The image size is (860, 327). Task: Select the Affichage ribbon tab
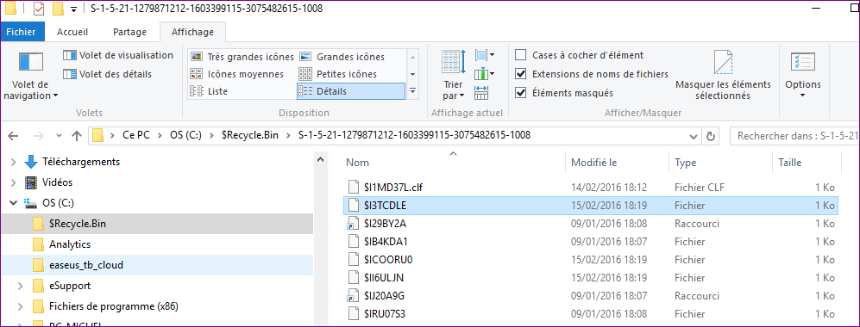click(x=192, y=32)
